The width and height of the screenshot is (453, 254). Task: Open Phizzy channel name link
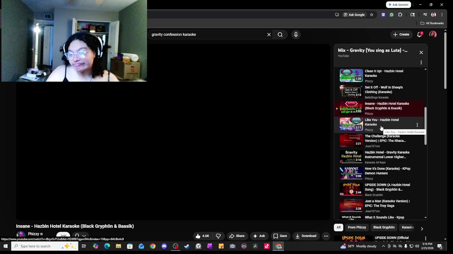click(x=33, y=234)
